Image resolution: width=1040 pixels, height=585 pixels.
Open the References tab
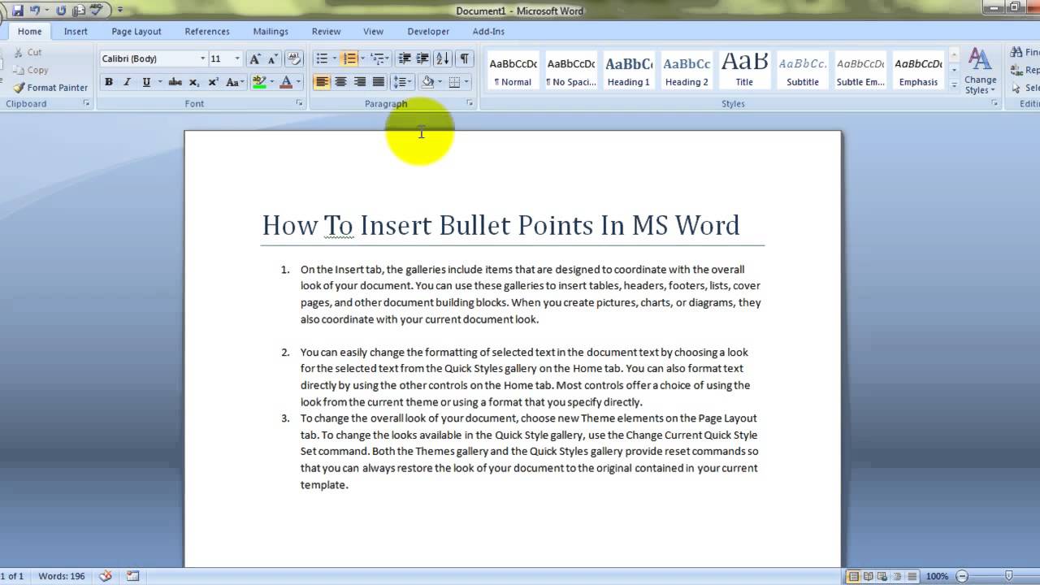click(207, 31)
